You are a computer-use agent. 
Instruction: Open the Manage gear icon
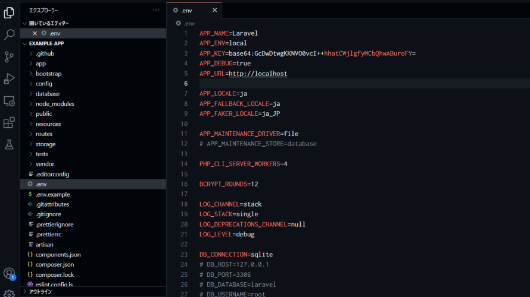pos(9,293)
